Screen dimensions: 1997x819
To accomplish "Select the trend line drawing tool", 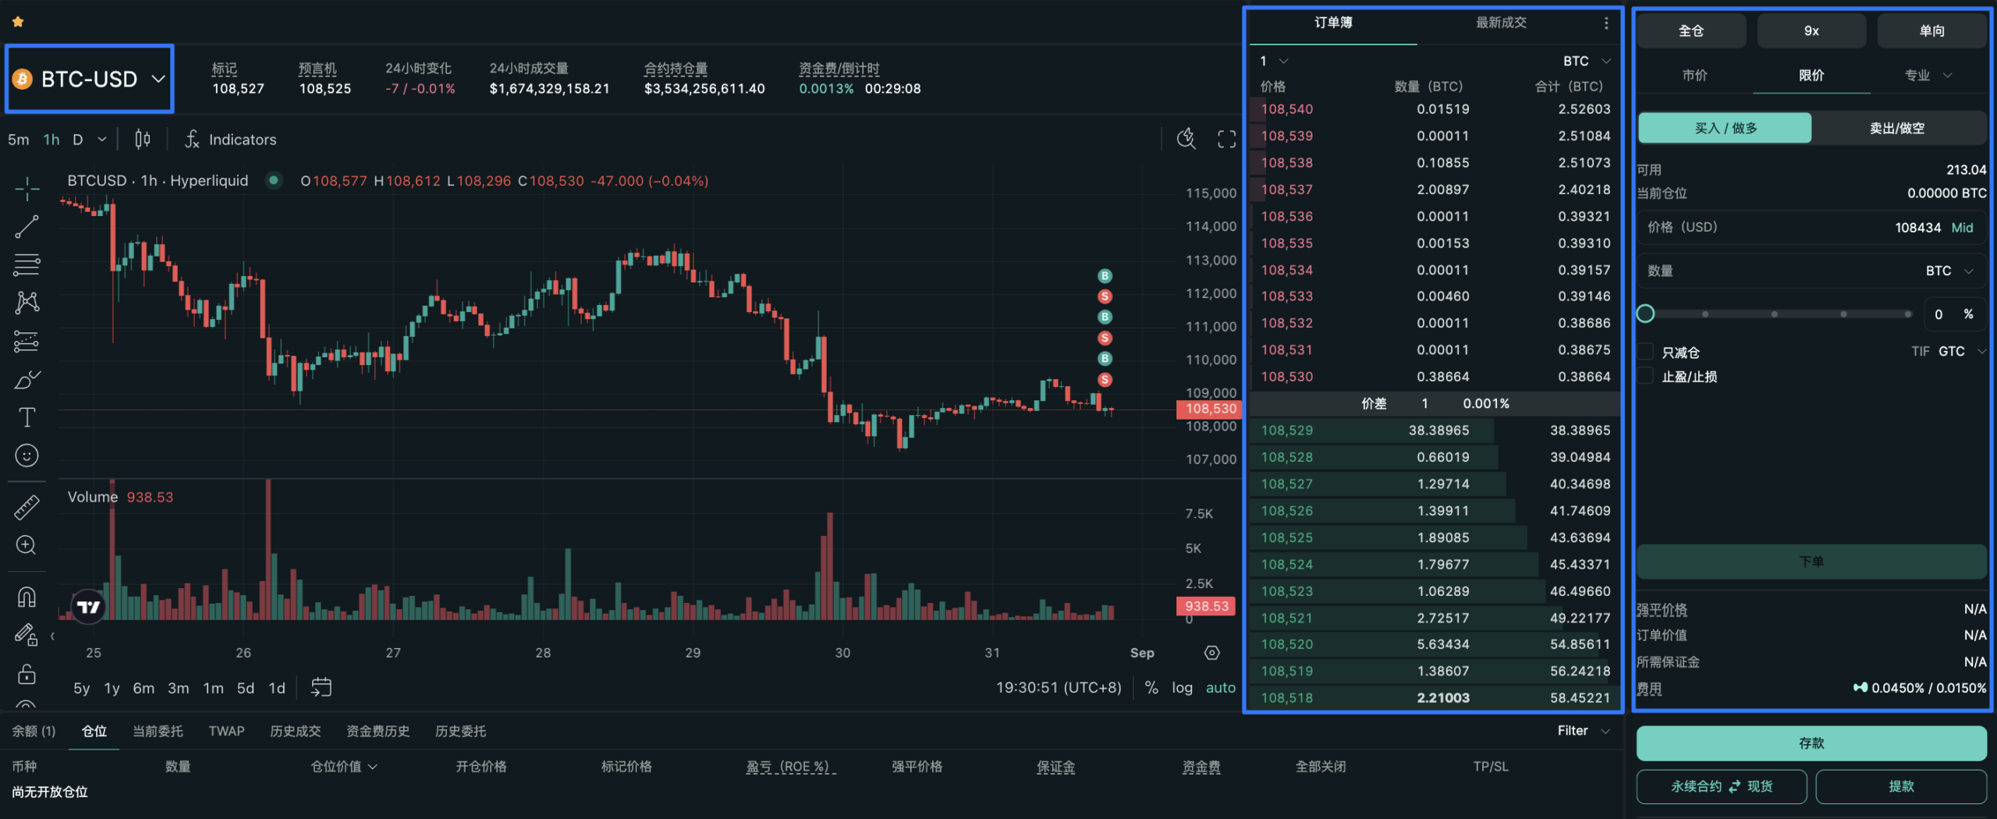I will (27, 227).
